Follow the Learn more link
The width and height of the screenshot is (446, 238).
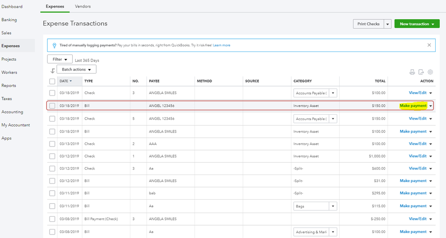tap(221, 45)
